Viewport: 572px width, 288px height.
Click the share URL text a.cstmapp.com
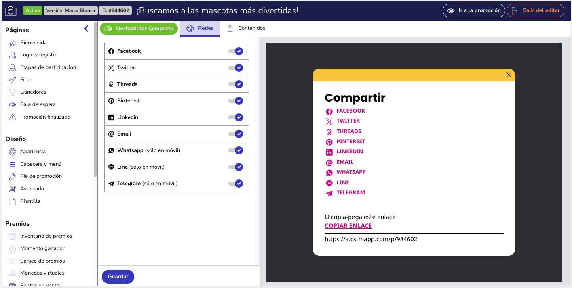click(x=371, y=239)
